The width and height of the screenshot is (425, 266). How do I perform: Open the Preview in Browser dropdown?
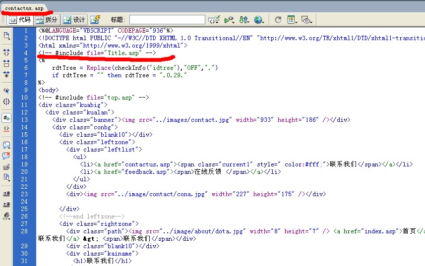pos(258,20)
